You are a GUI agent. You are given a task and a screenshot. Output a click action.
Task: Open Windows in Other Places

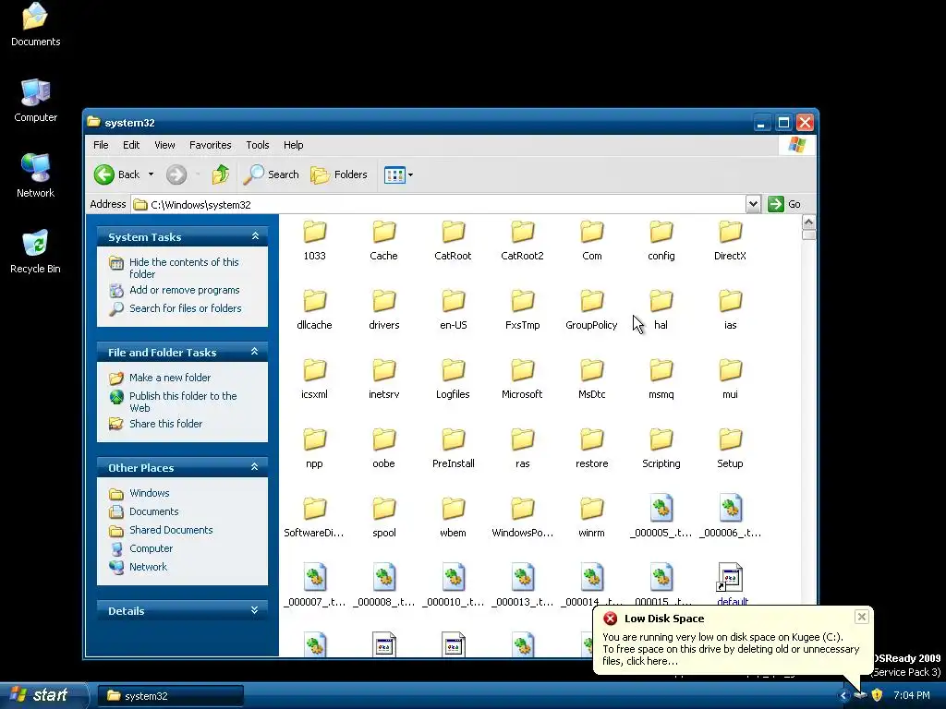(149, 493)
